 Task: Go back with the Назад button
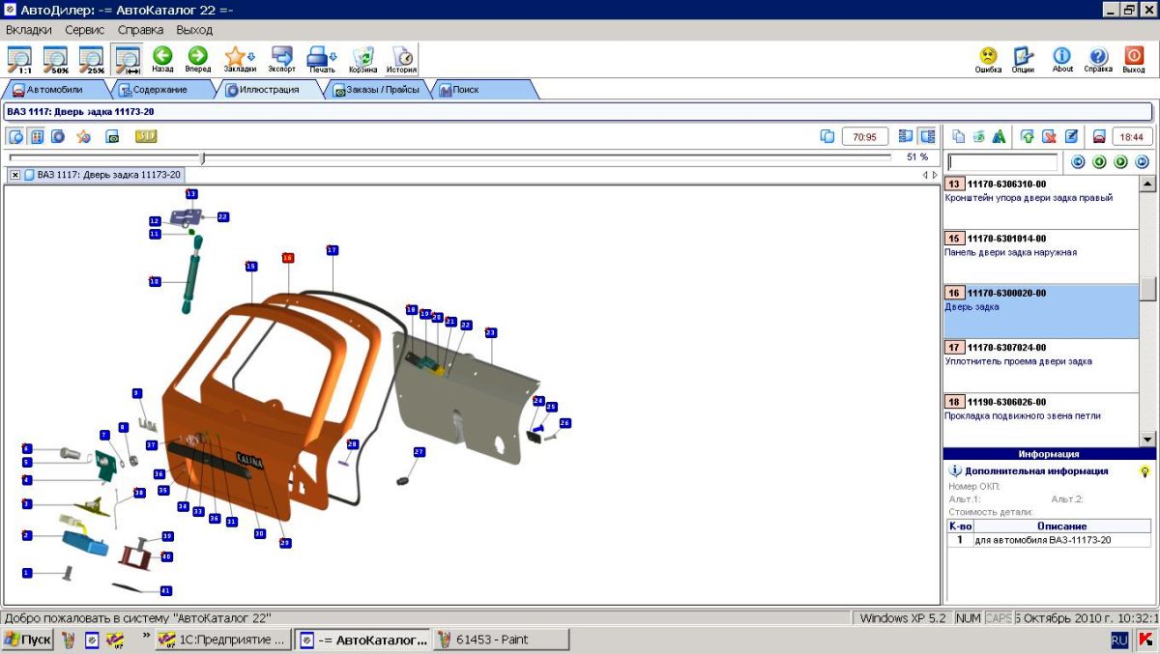(x=162, y=60)
